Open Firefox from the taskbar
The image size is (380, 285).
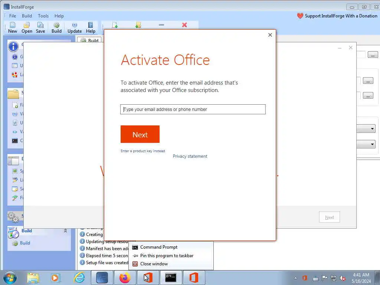(x=125, y=278)
